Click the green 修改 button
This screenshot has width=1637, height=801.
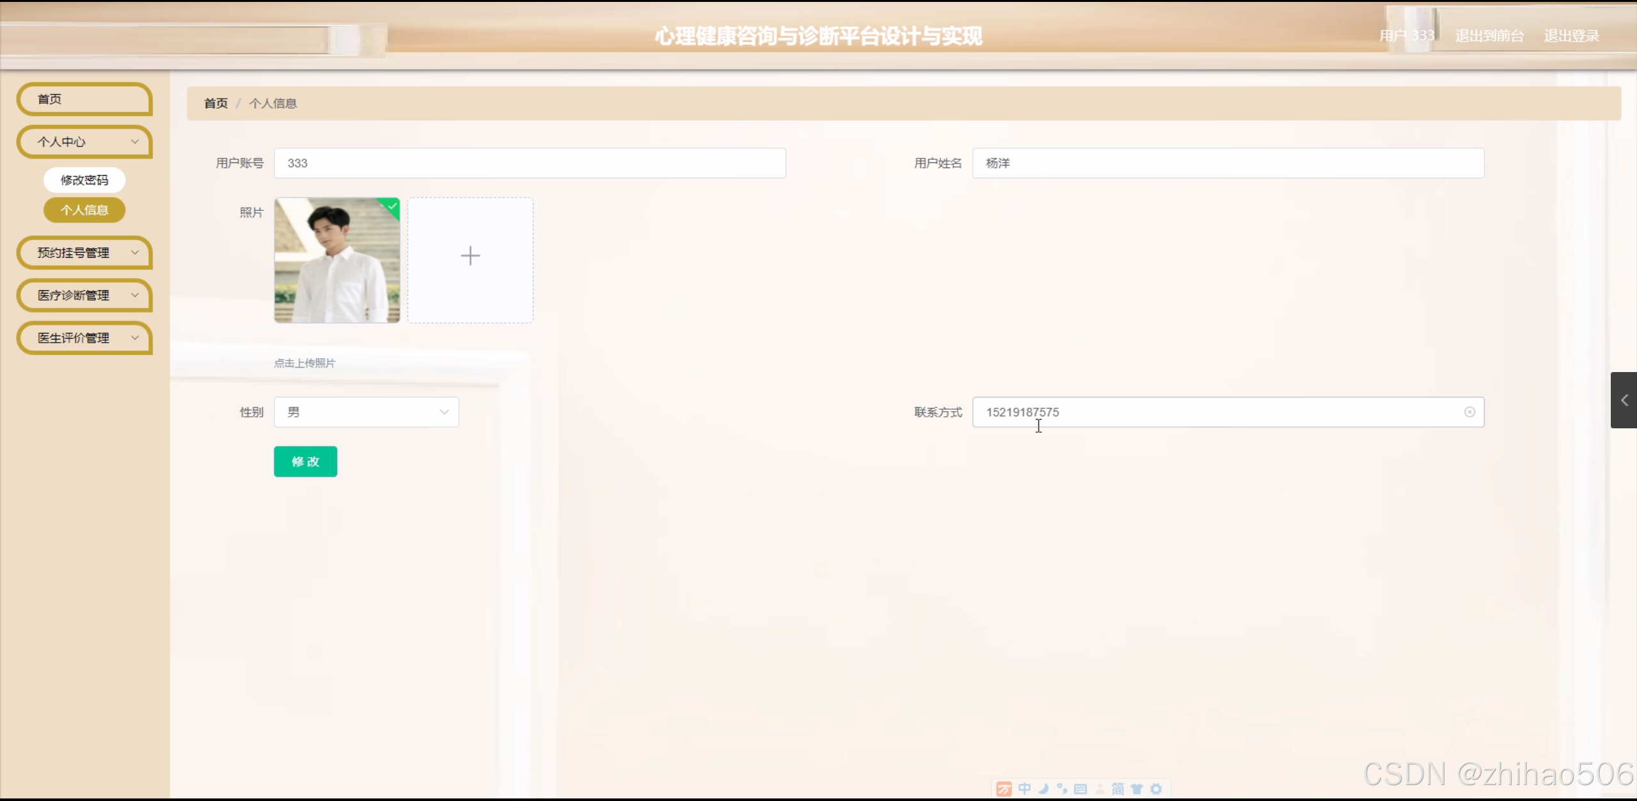(305, 462)
